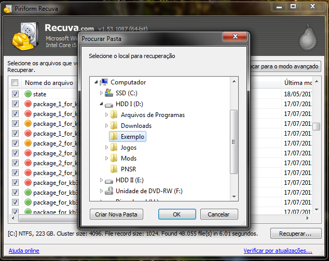This screenshot has width=329, height=261.
Task: Sort by Última modificação column header
Action: (298, 83)
